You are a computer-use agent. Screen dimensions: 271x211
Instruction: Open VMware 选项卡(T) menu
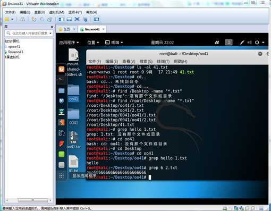tap(75, 12)
